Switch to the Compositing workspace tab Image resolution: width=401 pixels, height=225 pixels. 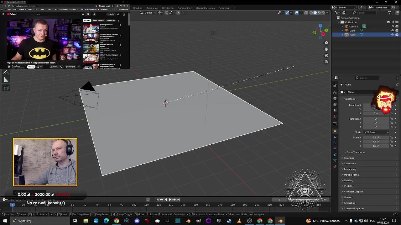(185, 8)
